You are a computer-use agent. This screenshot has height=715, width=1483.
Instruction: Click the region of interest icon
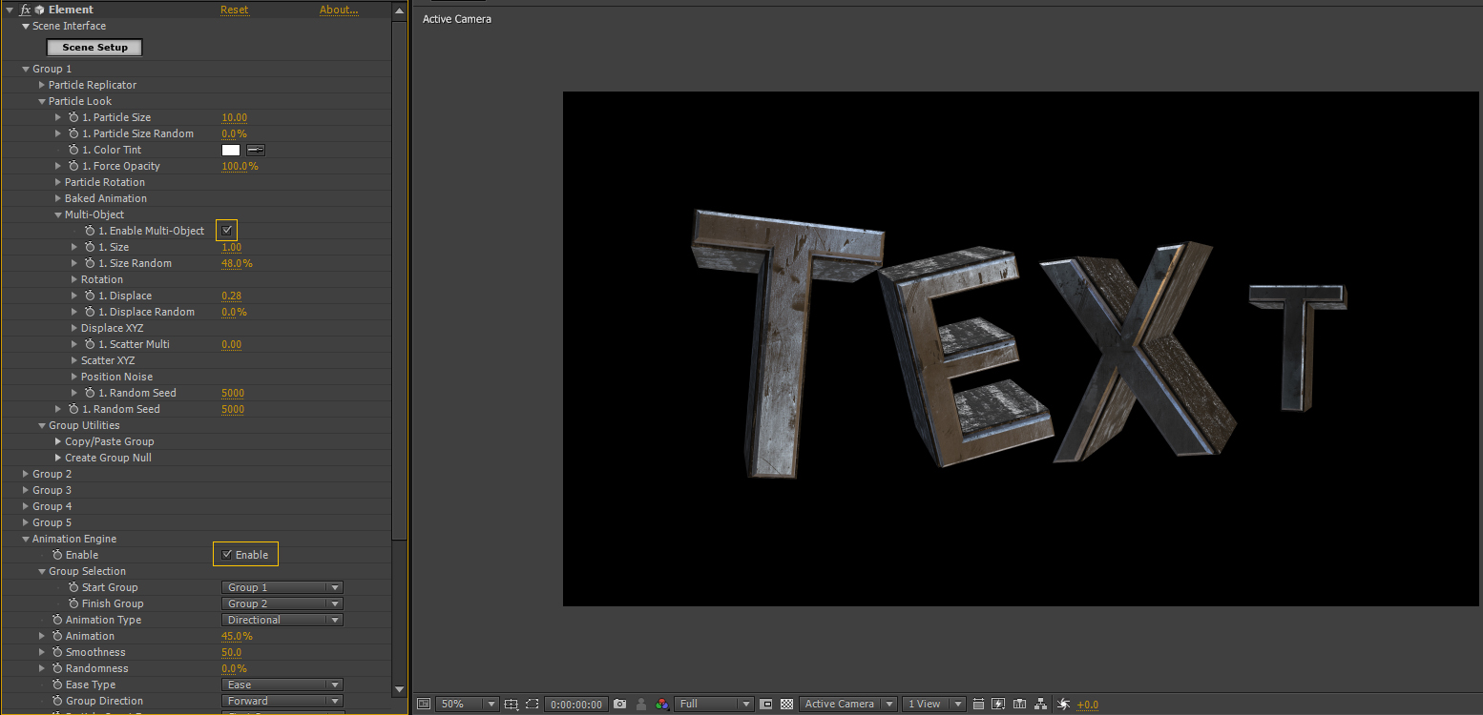[532, 705]
